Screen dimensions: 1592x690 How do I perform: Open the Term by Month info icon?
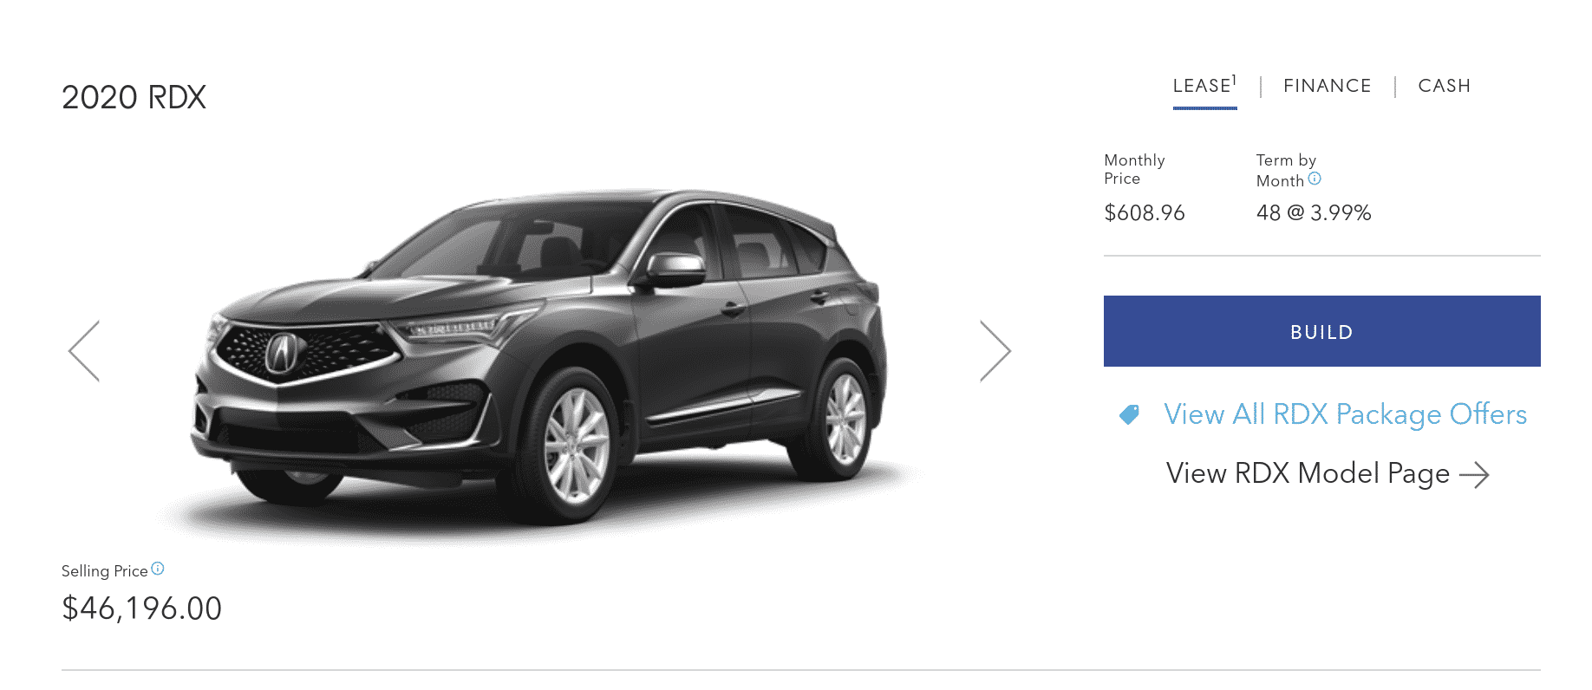point(1315,179)
